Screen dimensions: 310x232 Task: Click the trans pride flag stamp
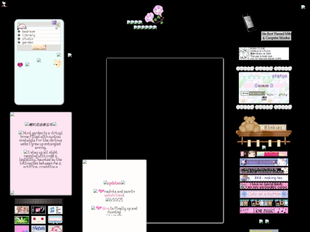55,220
